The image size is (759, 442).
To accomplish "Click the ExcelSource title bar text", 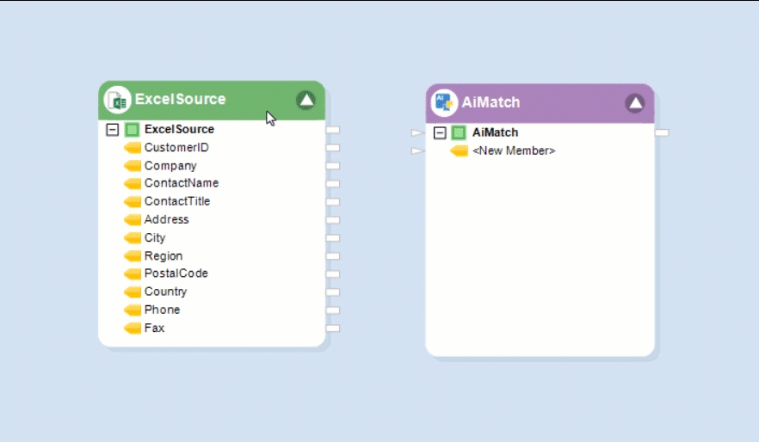I will tap(180, 100).
